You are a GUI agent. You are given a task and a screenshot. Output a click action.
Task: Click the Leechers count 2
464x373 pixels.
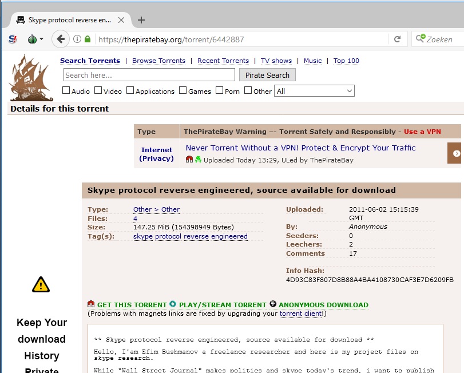(x=351, y=244)
